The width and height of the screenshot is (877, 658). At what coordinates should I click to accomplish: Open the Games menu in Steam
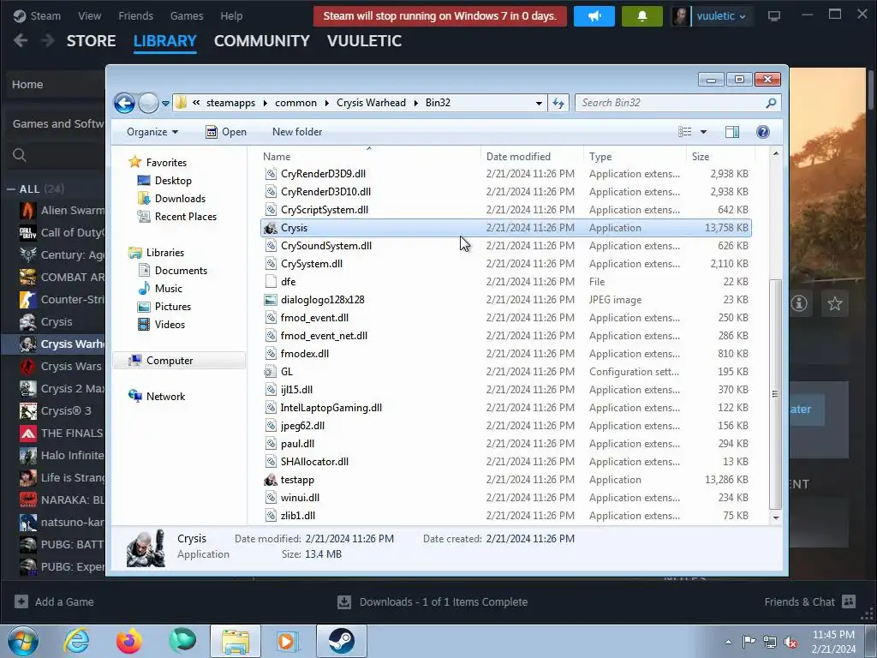pyautogui.click(x=187, y=15)
